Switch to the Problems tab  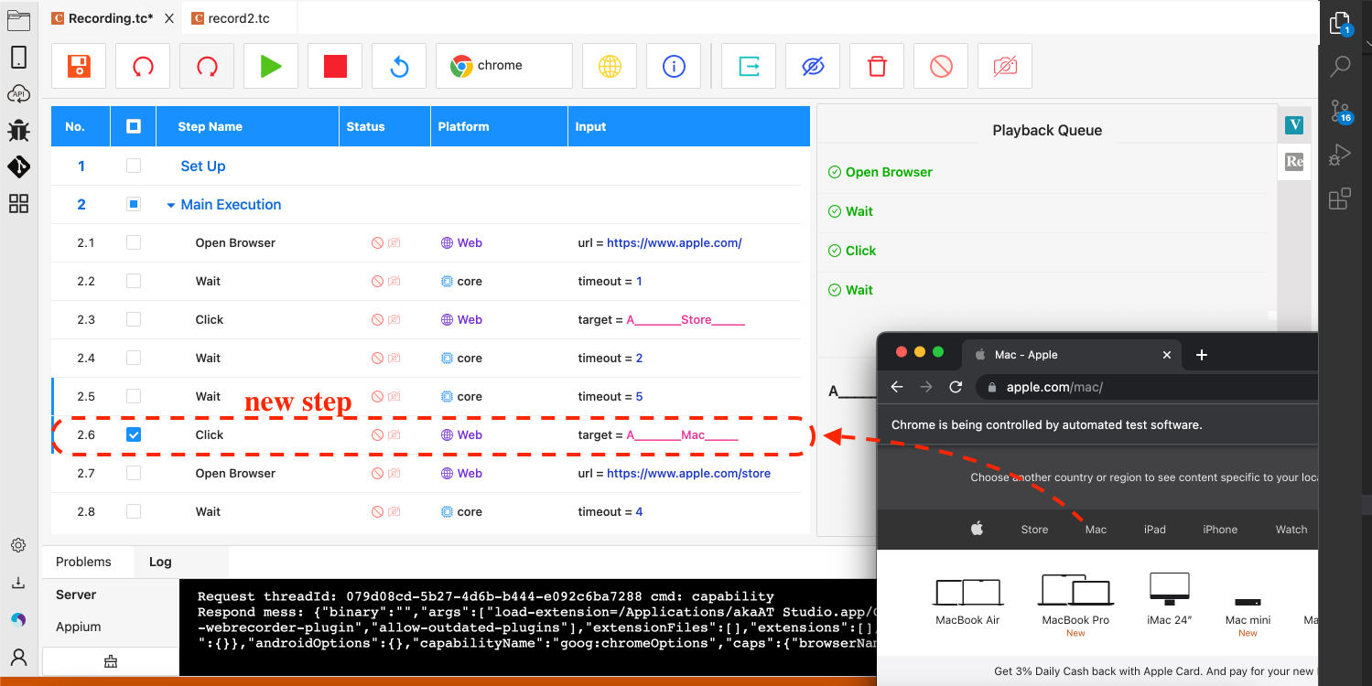tap(83, 562)
